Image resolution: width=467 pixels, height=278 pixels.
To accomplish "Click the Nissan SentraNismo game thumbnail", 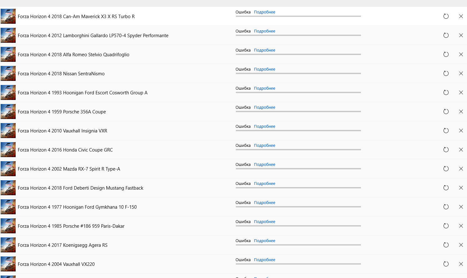I will [x=8, y=73].
